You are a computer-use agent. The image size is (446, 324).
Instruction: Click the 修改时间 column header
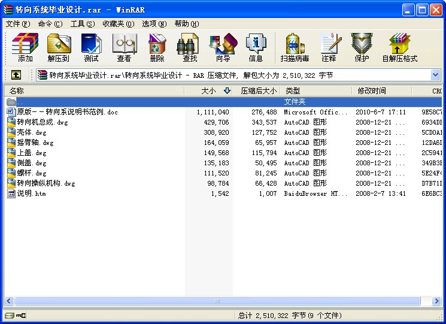[372, 91]
